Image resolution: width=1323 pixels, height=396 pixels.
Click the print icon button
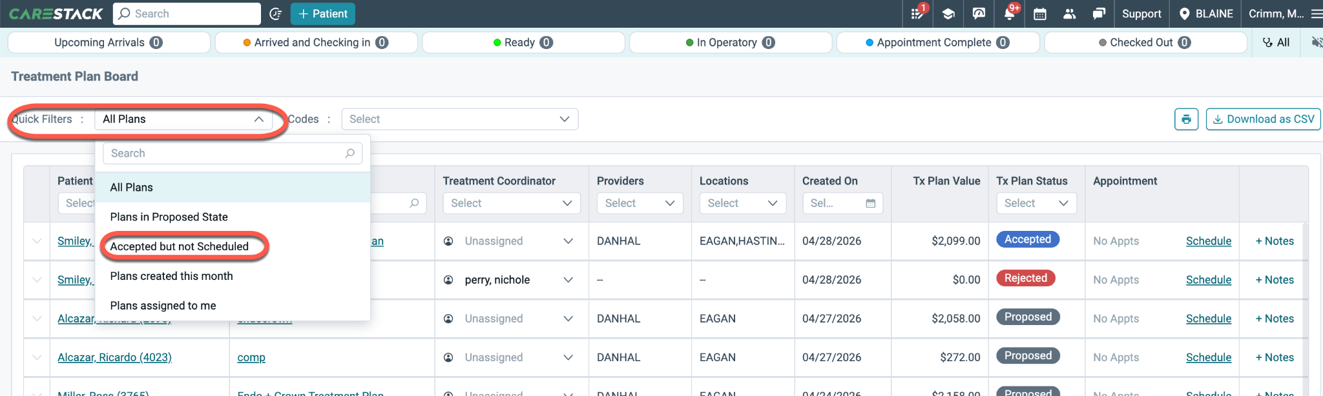[x=1186, y=119]
